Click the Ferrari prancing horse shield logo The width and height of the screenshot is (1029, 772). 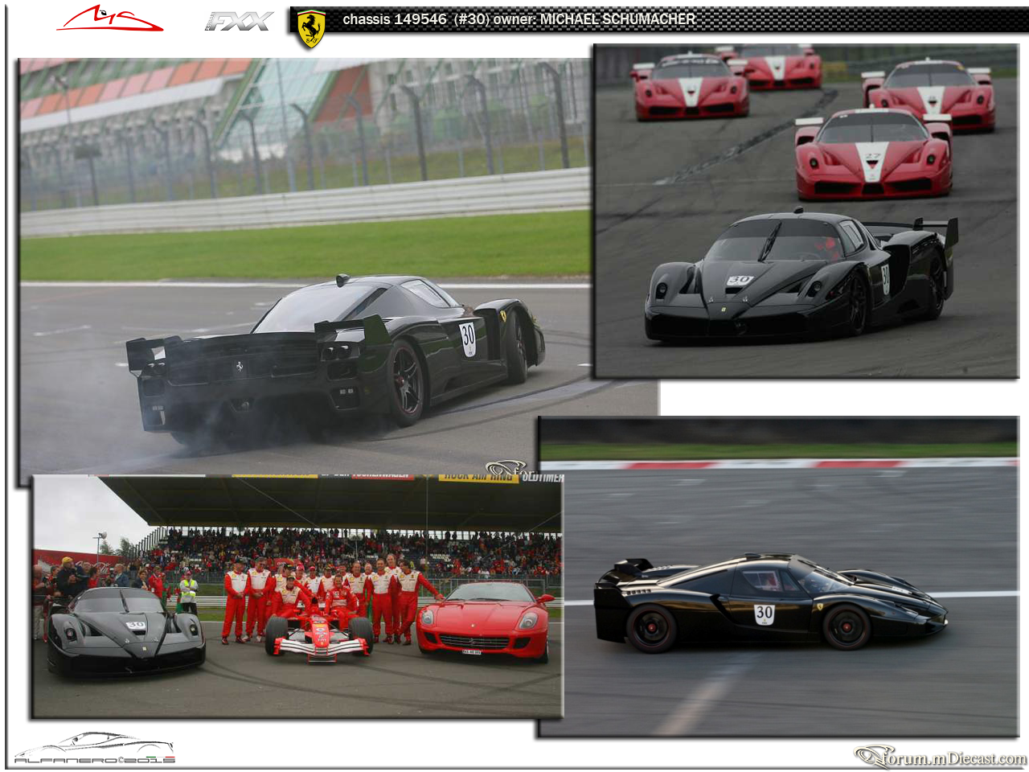(311, 29)
